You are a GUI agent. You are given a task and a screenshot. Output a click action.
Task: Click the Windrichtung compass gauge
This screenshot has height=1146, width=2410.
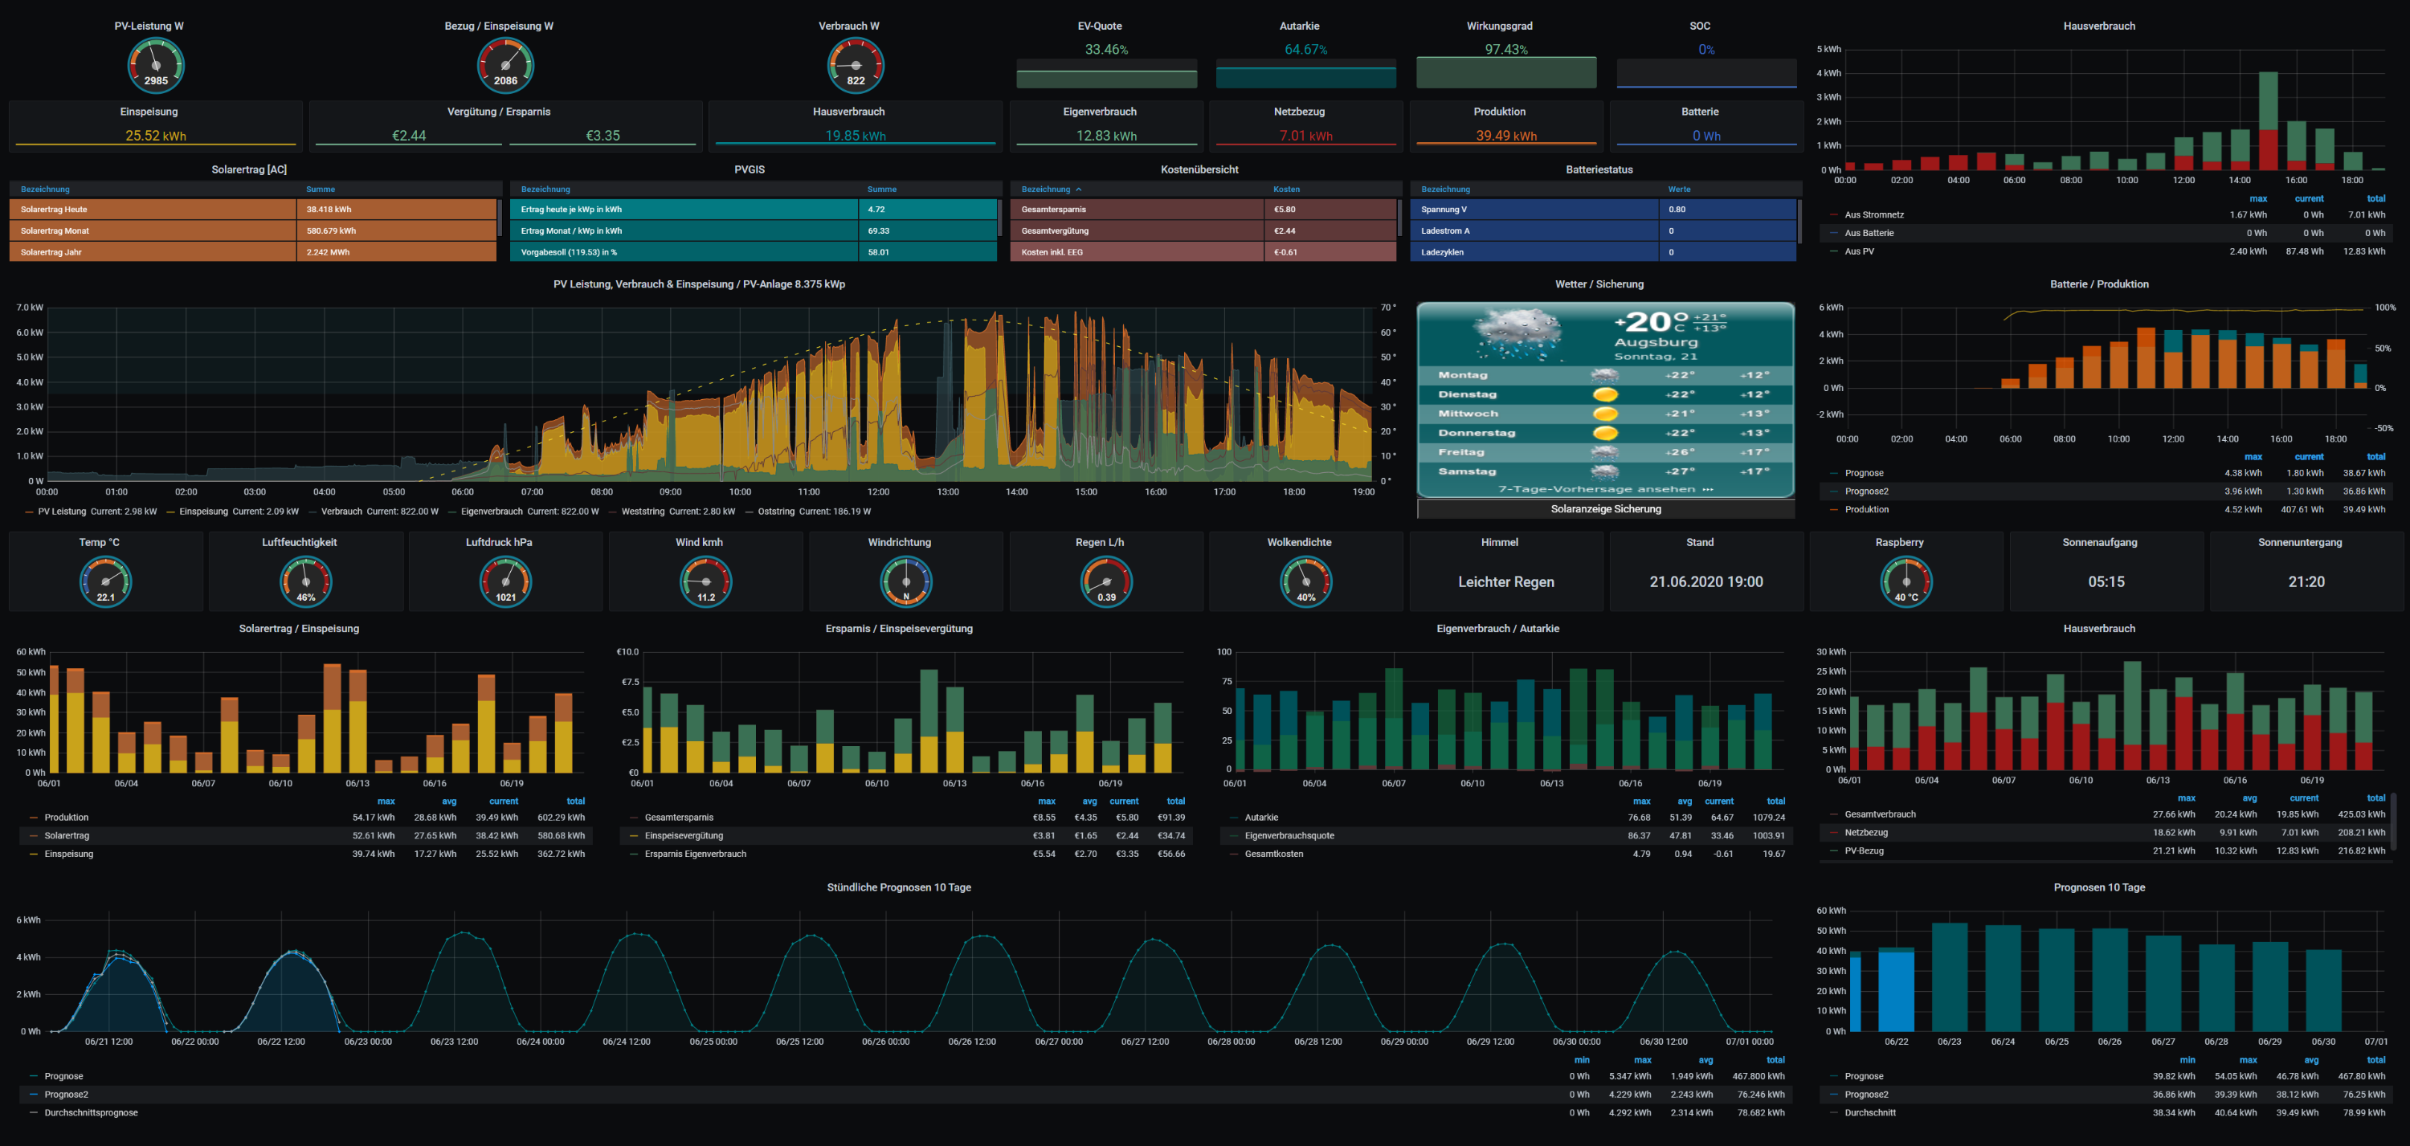coord(905,581)
